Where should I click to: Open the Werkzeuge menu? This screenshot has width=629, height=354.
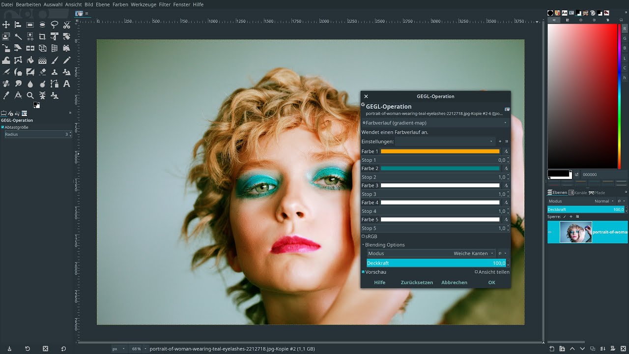[143, 4]
